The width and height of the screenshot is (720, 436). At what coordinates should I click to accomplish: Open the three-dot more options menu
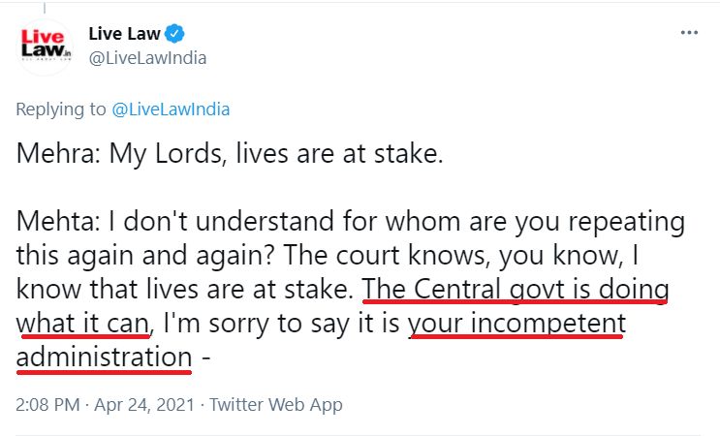689,33
